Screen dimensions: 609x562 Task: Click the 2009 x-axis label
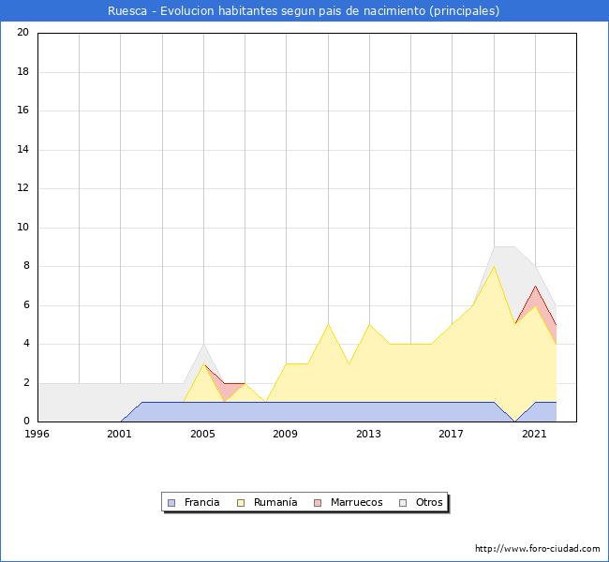point(286,434)
